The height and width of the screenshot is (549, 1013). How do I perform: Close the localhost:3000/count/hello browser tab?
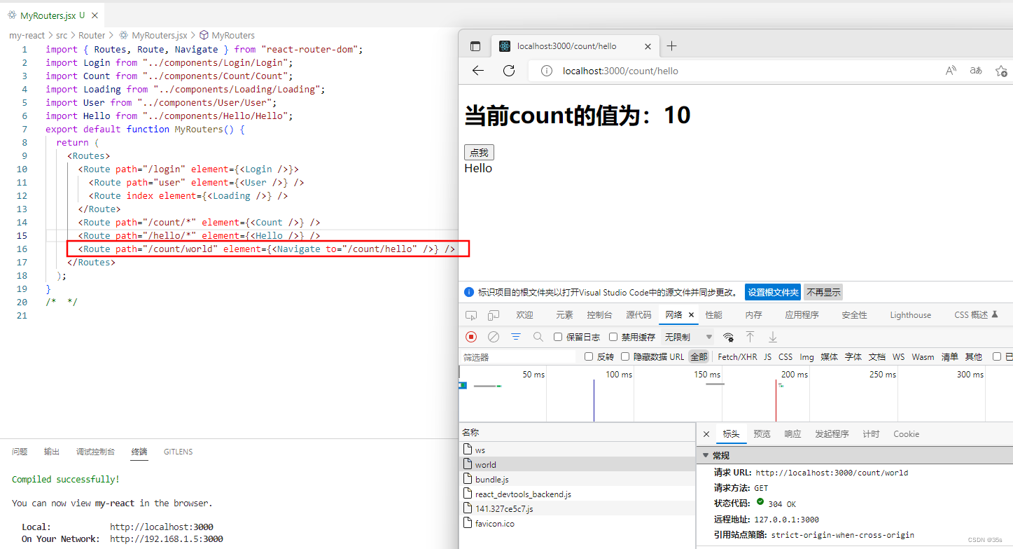pos(648,46)
